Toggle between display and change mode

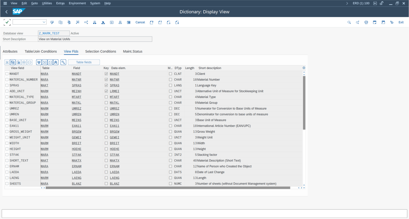52,22
